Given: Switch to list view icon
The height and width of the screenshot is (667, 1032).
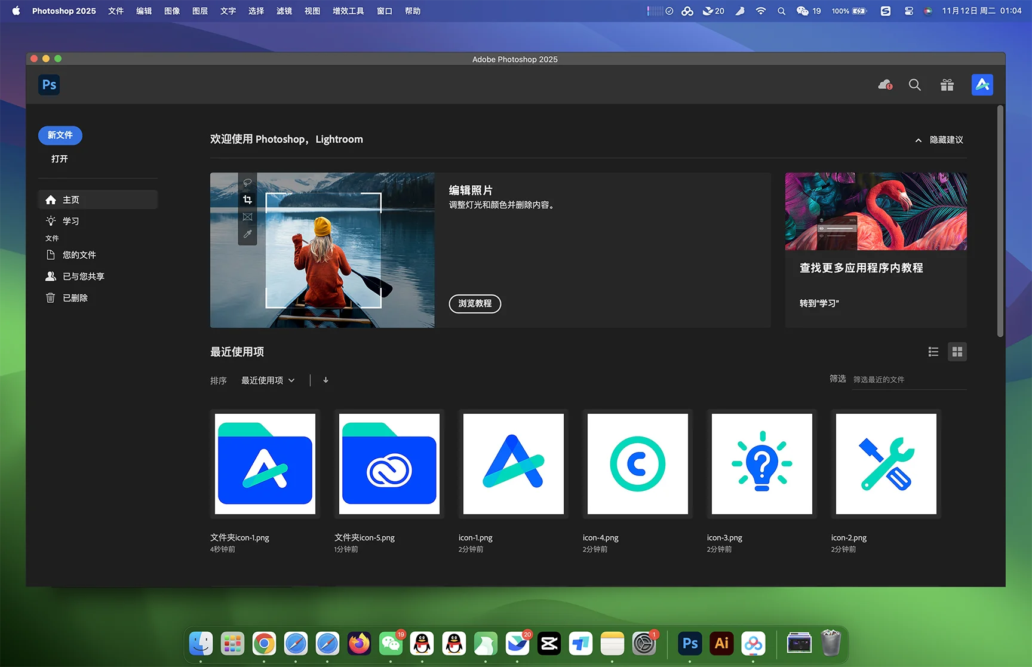Looking at the screenshot, I should click(x=933, y=352).
